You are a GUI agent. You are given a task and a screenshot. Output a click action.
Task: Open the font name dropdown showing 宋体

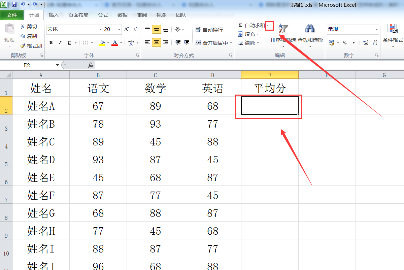coord(101,29)
